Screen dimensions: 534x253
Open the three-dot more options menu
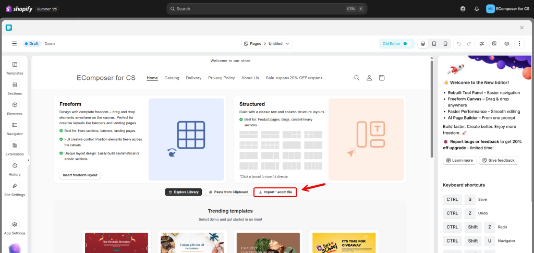(519, 44)
